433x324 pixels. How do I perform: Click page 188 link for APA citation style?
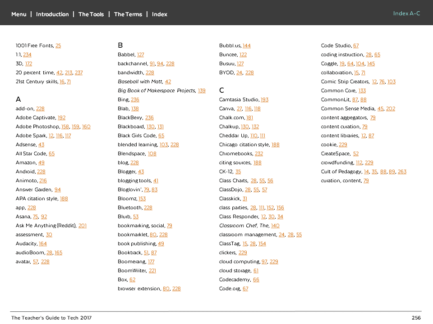pos(64,198)
